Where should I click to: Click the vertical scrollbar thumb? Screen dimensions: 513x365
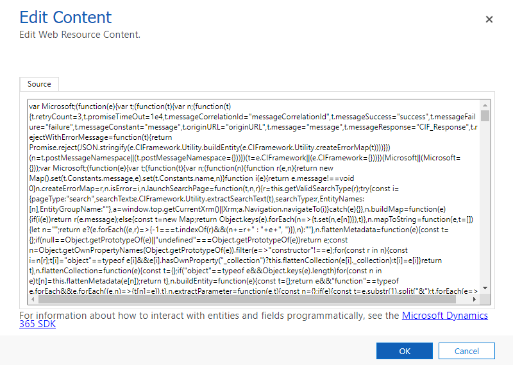(x=485, y=116)
